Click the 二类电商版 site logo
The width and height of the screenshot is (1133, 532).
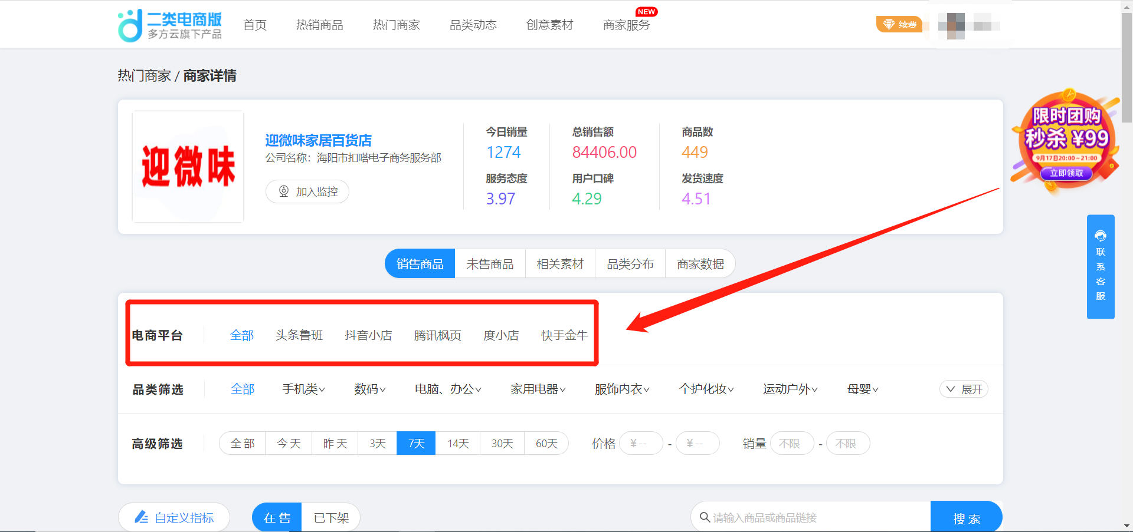pyautogui.click(x=170, y=25)
